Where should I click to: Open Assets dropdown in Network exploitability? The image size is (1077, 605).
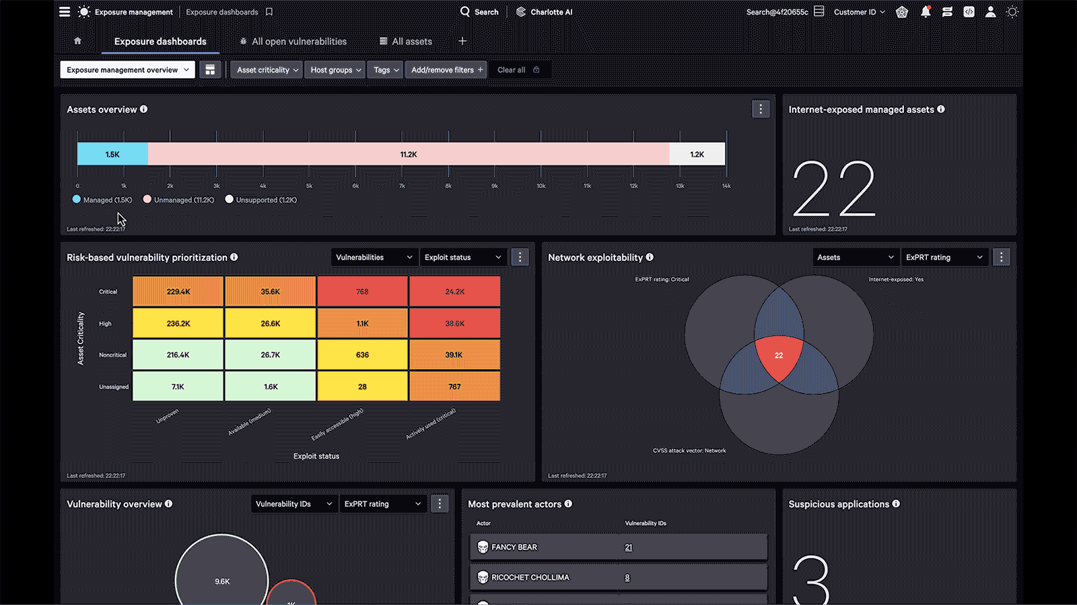point(856,257)
